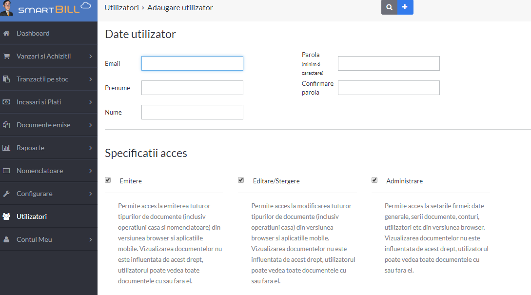Viewport: 531px width, 295px height.
Task: Click the Specificatii acces heading
Action: pos(146,153)
